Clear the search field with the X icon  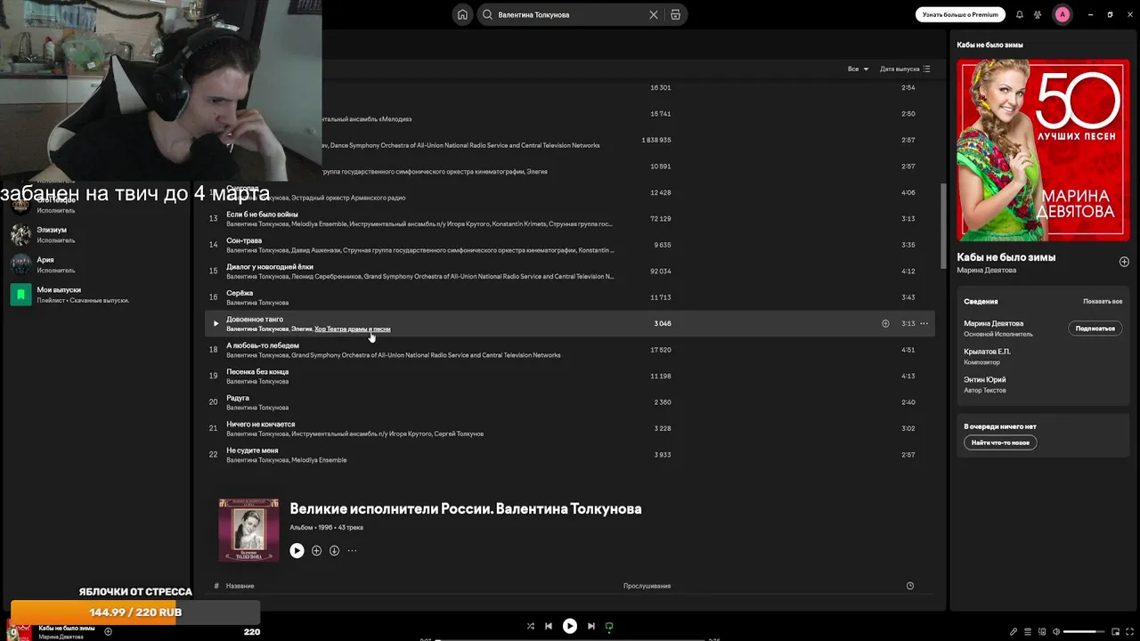coord(653,14)
